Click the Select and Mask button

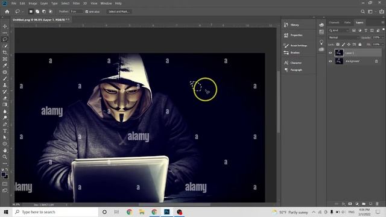point(119,11)
